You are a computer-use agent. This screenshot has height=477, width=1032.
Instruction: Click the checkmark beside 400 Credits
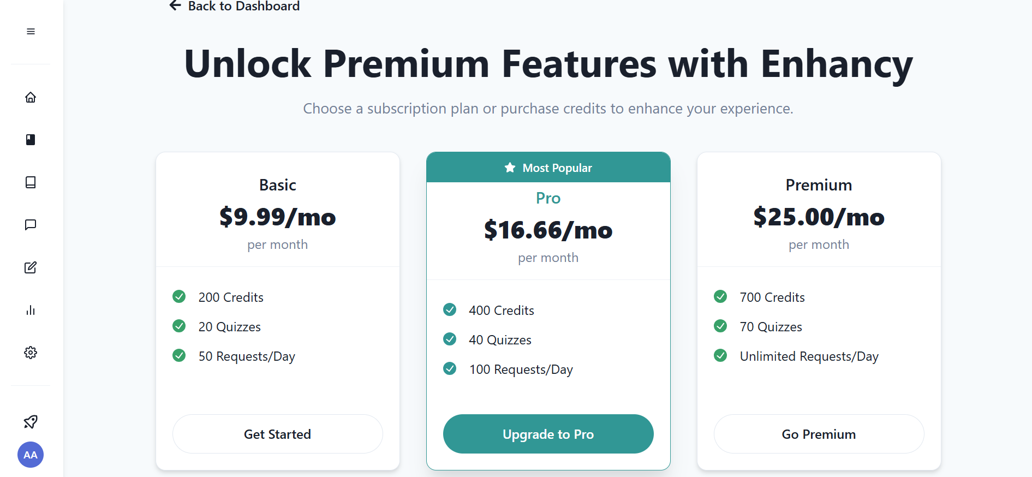pos(450,309)
